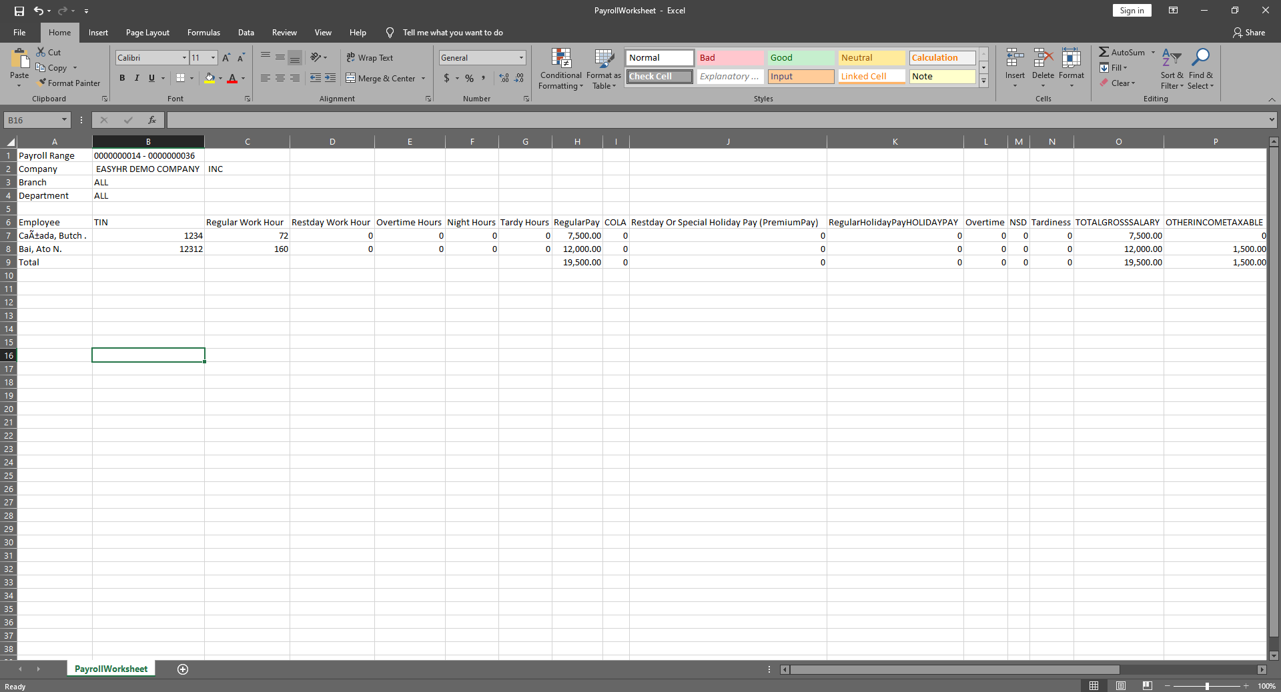This screenshot has height=692, width=1281.
Task: Open the font size dropdown
Action: (213, 58)
